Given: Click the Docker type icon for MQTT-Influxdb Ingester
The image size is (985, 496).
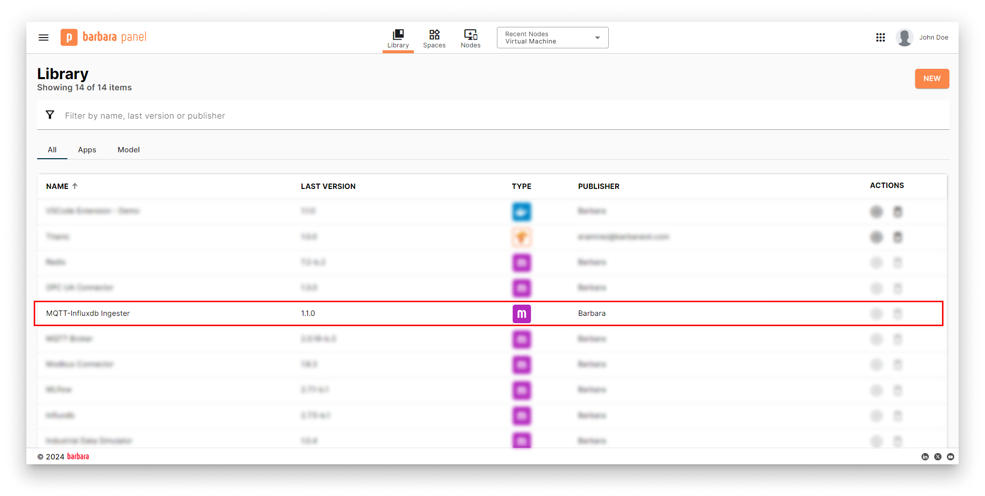Looking at the screenshot, I should [521, 314].
